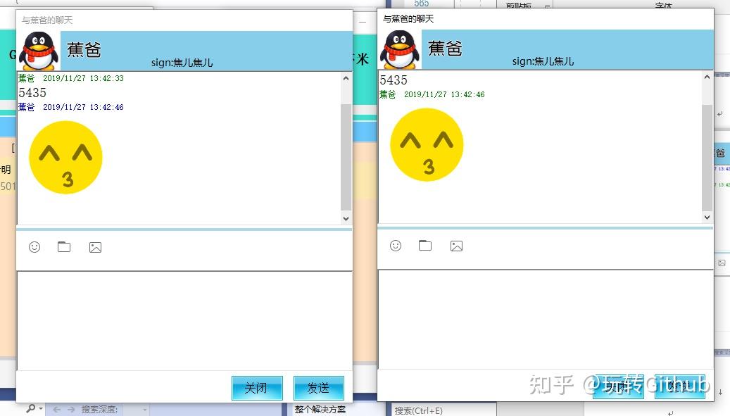Insert image icon in right chat window
This screenshot has height=416, width=730.
[456, 246]
